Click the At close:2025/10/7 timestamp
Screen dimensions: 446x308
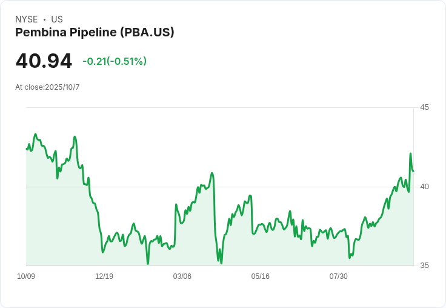click(47, 87)
